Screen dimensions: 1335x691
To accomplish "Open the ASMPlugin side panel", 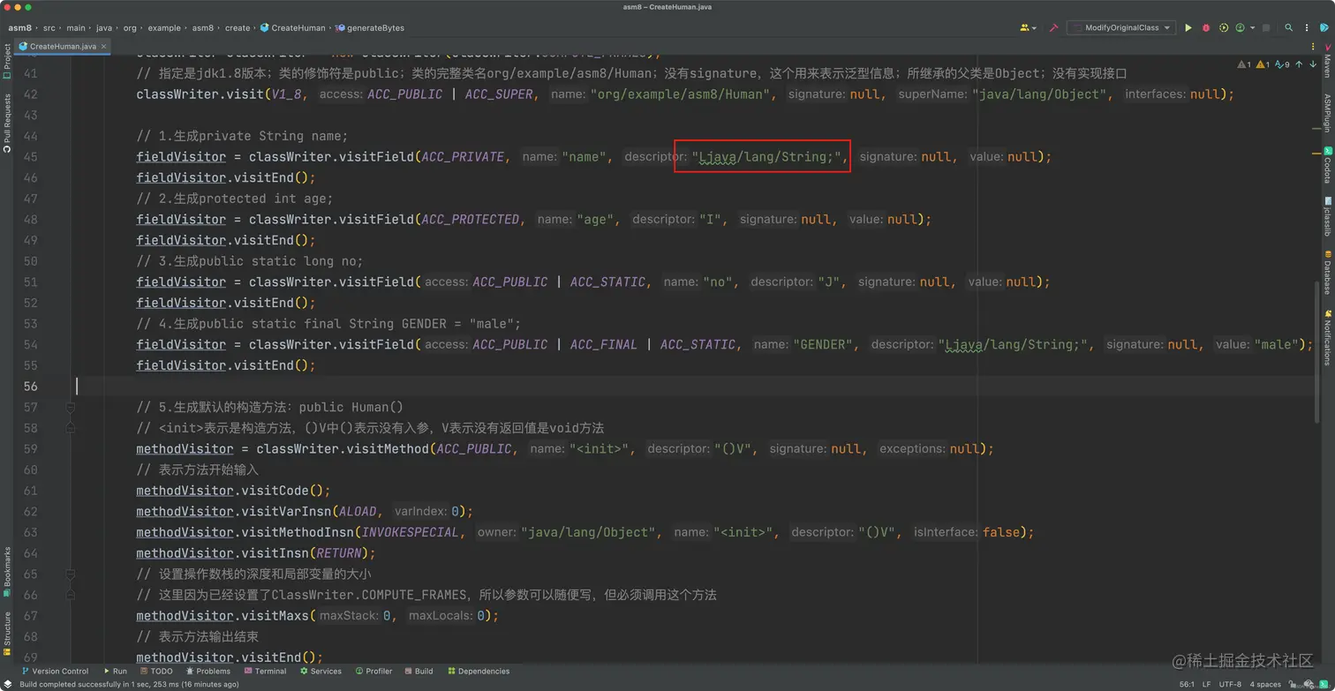I will (x=1326, y=115).
